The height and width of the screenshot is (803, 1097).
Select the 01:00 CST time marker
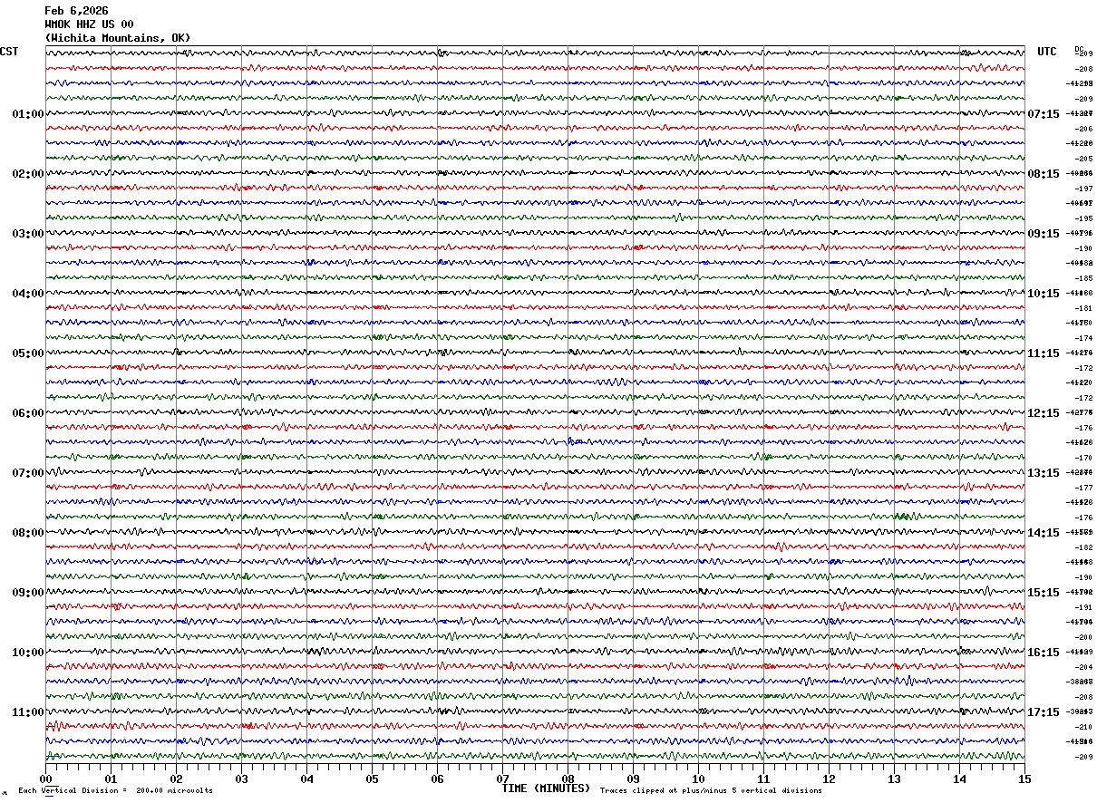coord(27,114)
